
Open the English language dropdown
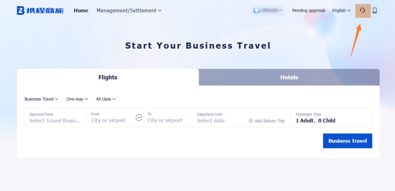(x=341, y=10)
